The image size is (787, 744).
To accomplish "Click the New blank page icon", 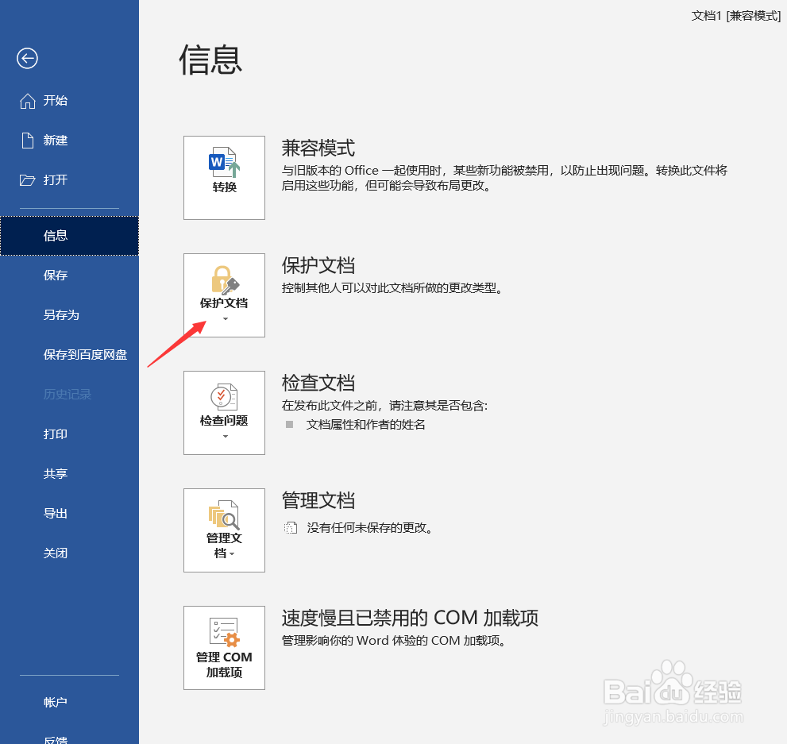I will point(28,141).
